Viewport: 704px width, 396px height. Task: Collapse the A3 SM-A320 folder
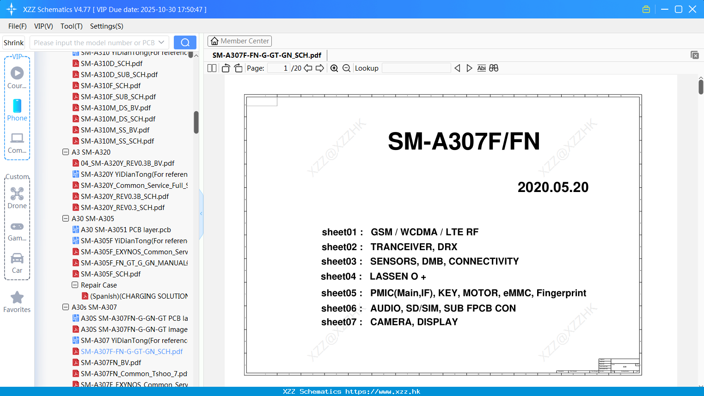[x=66, y=152]
